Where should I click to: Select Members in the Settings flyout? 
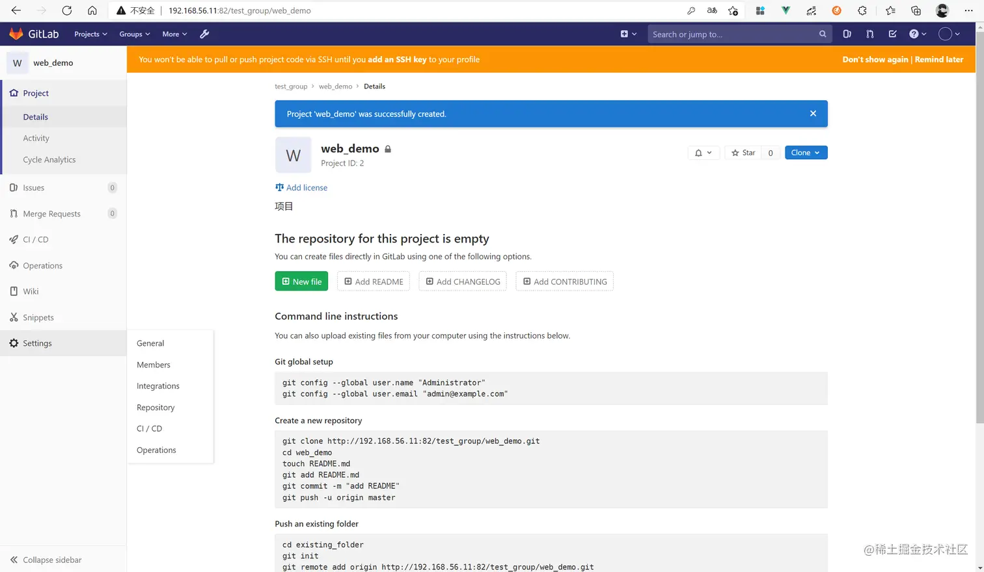(x=171, y=365)
